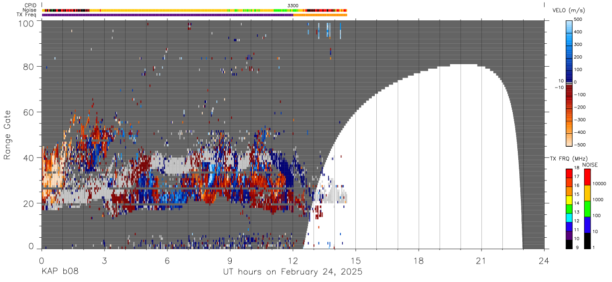Click the blue segment of NOISE color bar
612x282 pixels.
(x=588, y=225)
